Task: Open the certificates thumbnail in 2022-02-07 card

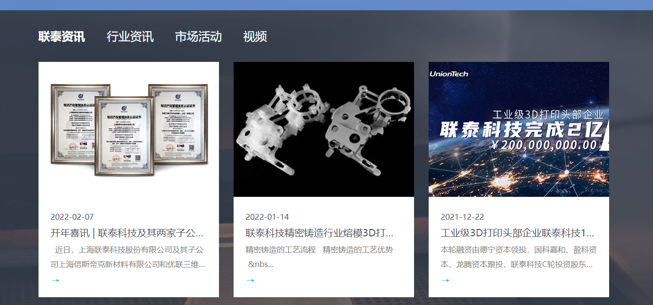Action: point(129,129)
